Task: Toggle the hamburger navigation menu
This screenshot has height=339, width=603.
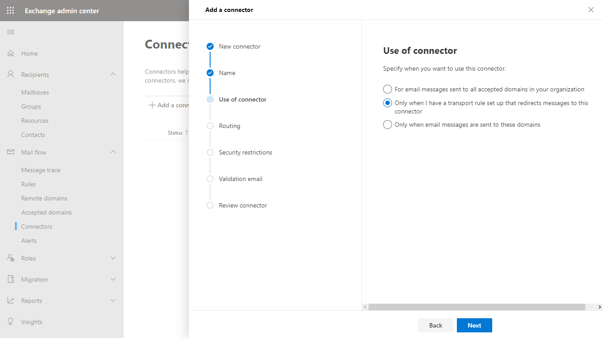Action: (x=11, y=32)
